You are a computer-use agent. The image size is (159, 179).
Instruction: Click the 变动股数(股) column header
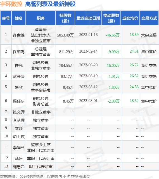(x=111, y=18)
